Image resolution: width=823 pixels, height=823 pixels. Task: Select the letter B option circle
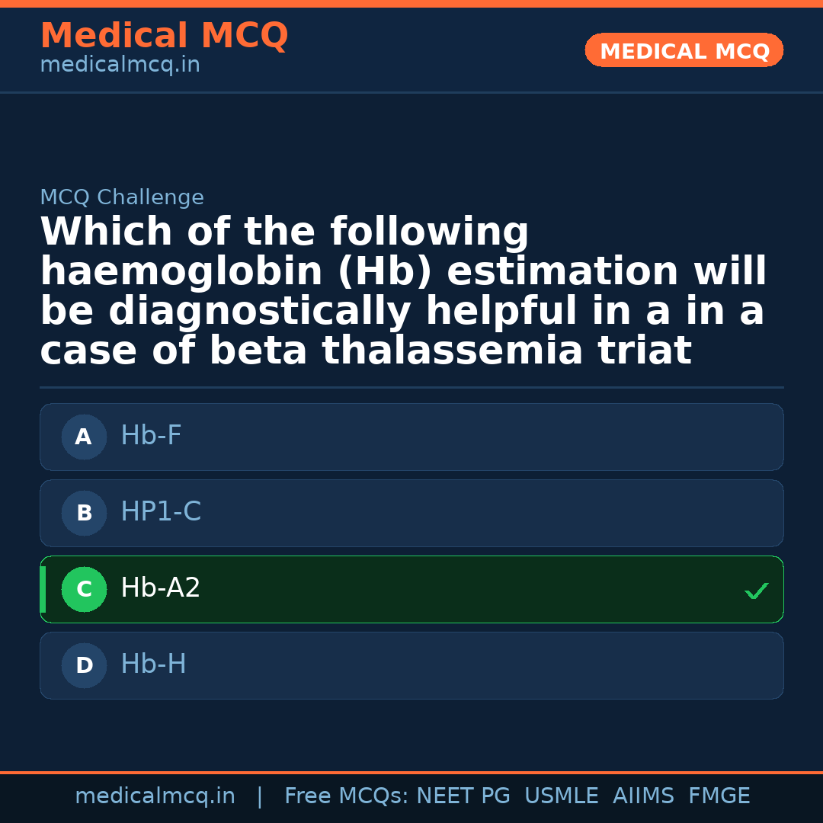click(84, 513)
